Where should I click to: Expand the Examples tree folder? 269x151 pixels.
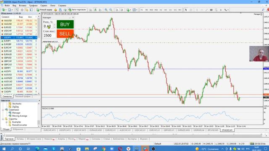pos(7,122)
